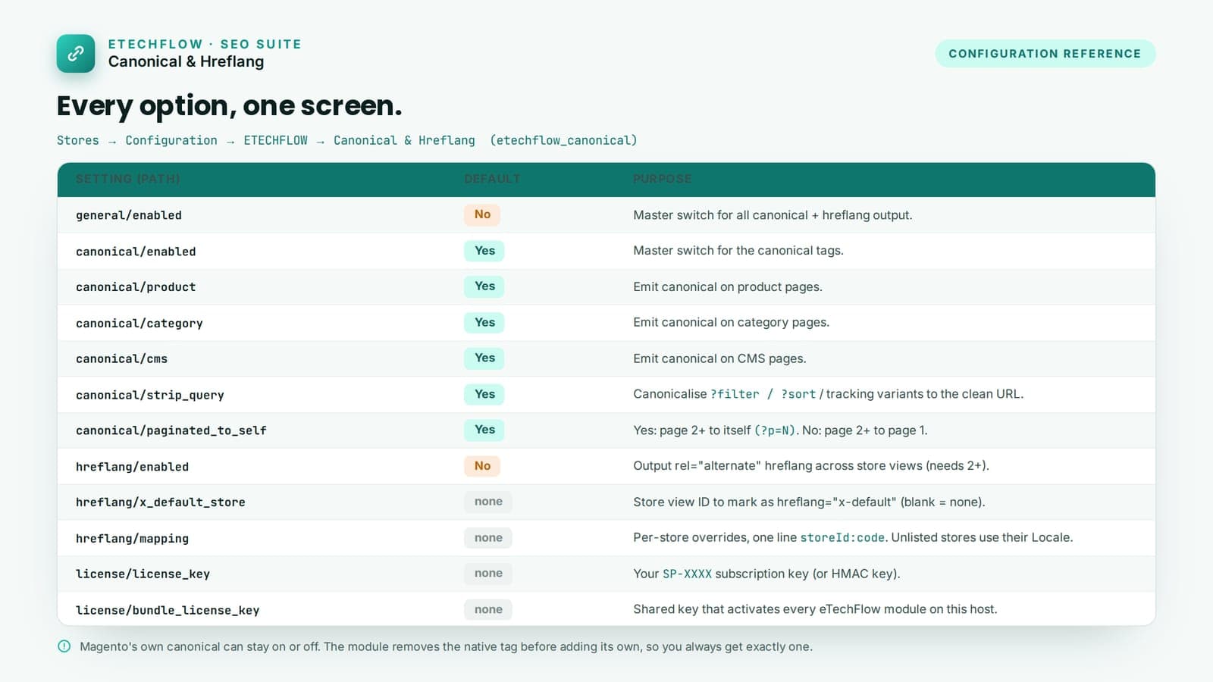The image size is (1213, 682).
Task: Click the 'Store view ID to mark' description
Action: [x=809, y=502]
